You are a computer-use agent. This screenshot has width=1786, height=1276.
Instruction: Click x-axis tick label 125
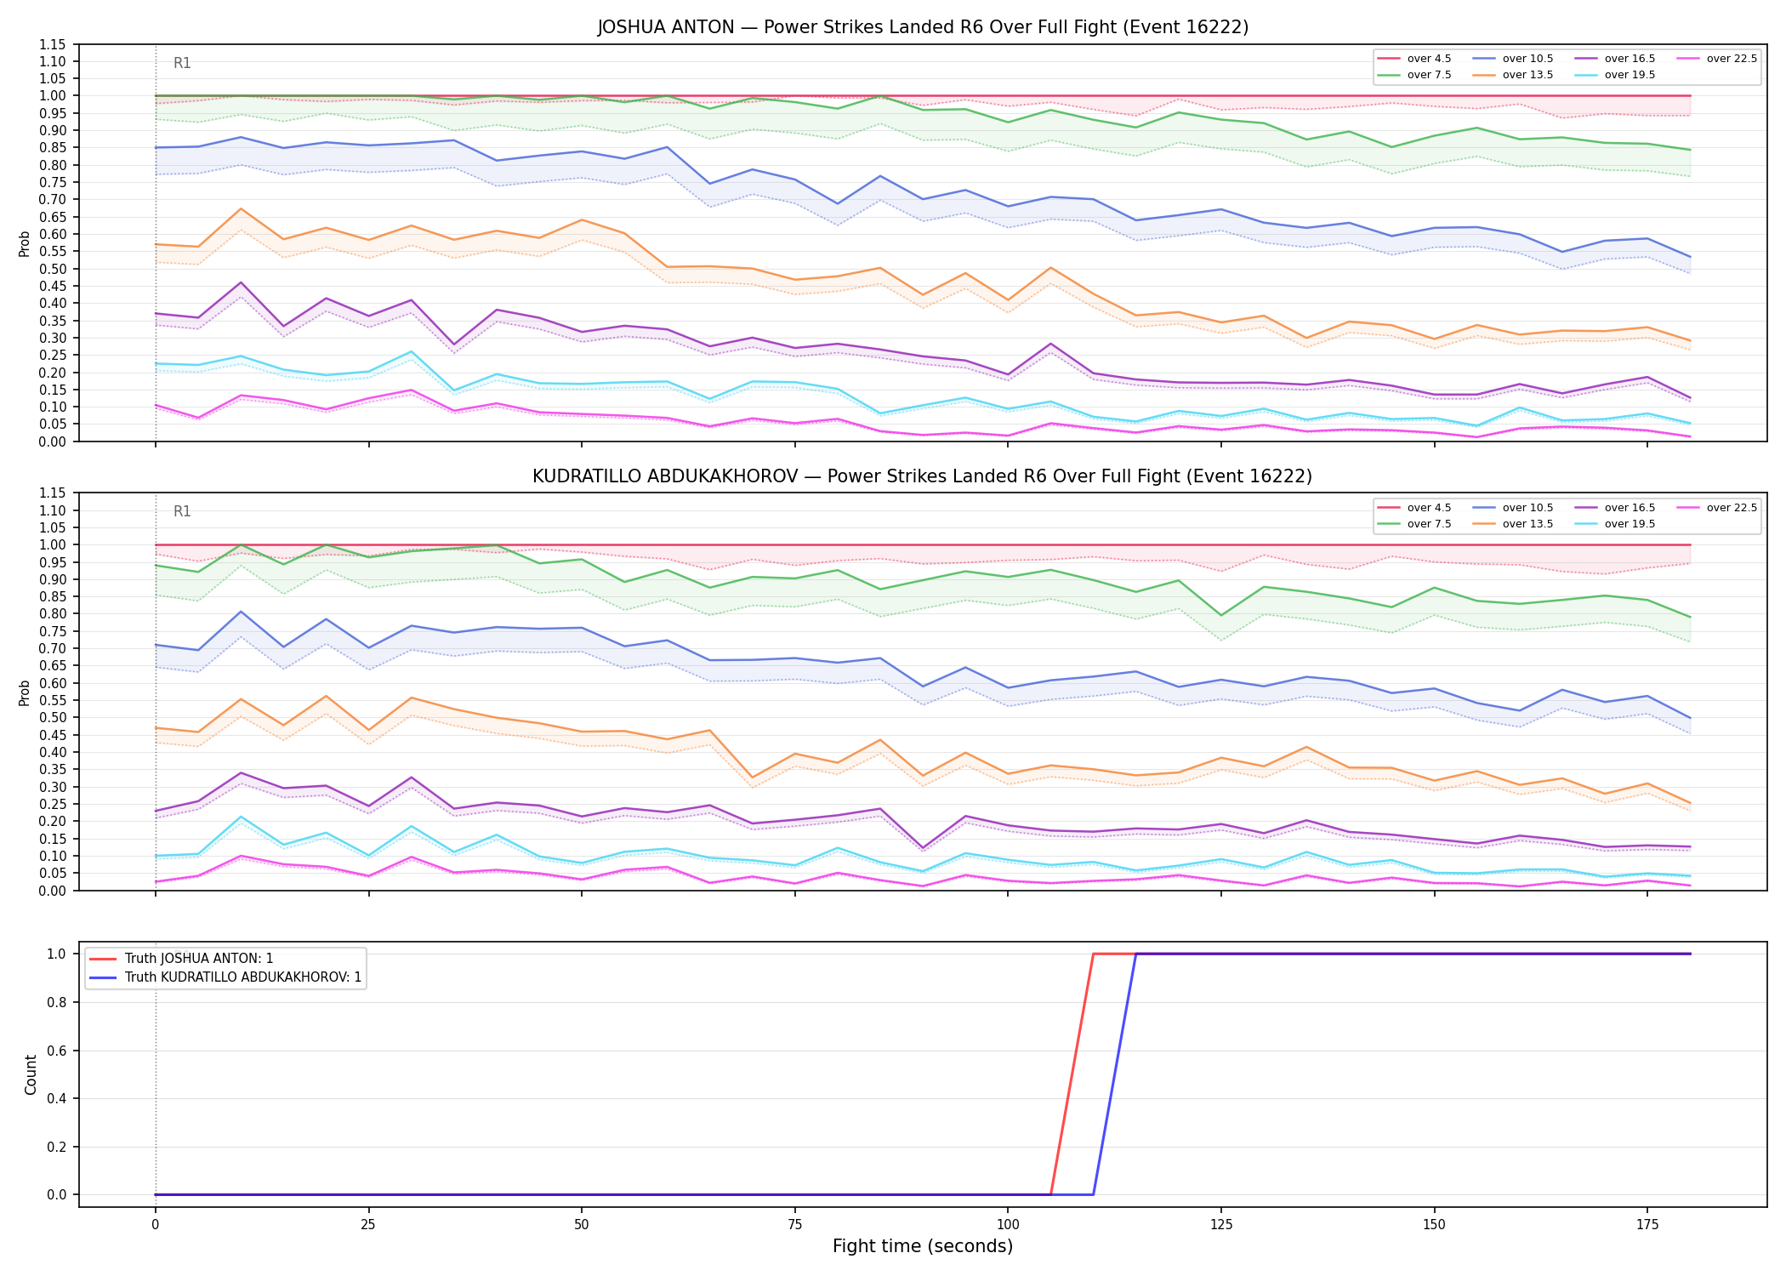[1220, 1225]
